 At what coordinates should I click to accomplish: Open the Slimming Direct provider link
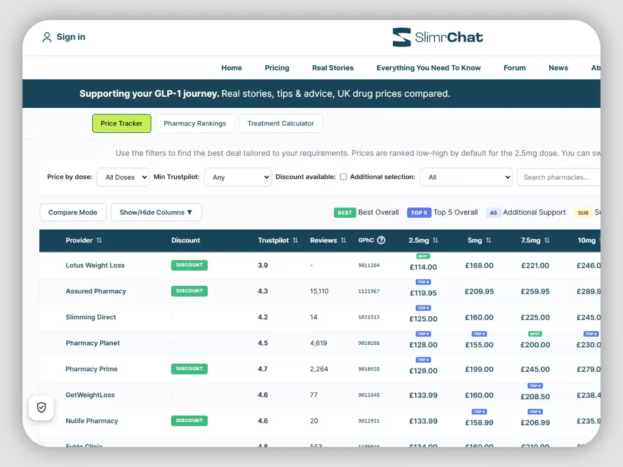(91, 317)
